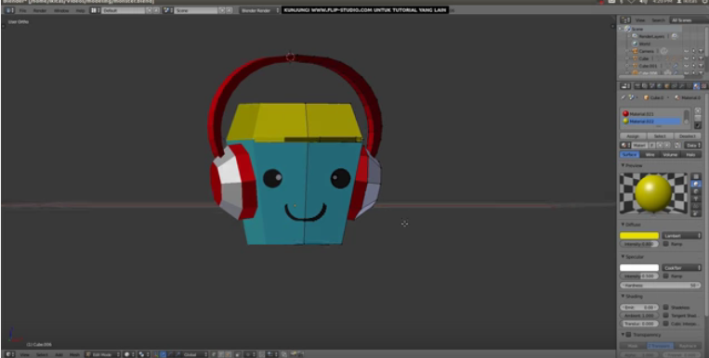The image size is (709, 358).
Task: Select the sphere preview type icon
Action: point(696,184)
